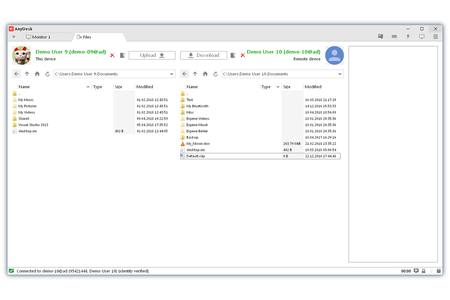The height and width of the screenshot is (300, 450).
Task: Expand the Demo User 10 Documents path dropdown
Action: [340, 74]
